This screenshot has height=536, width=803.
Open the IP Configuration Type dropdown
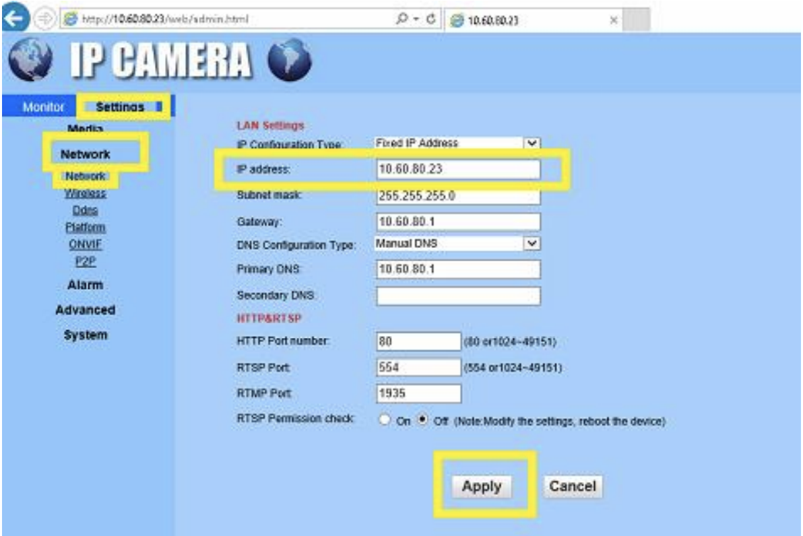point(532,143)
